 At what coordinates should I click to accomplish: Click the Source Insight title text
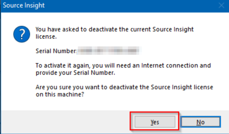(x=24, y=6)
